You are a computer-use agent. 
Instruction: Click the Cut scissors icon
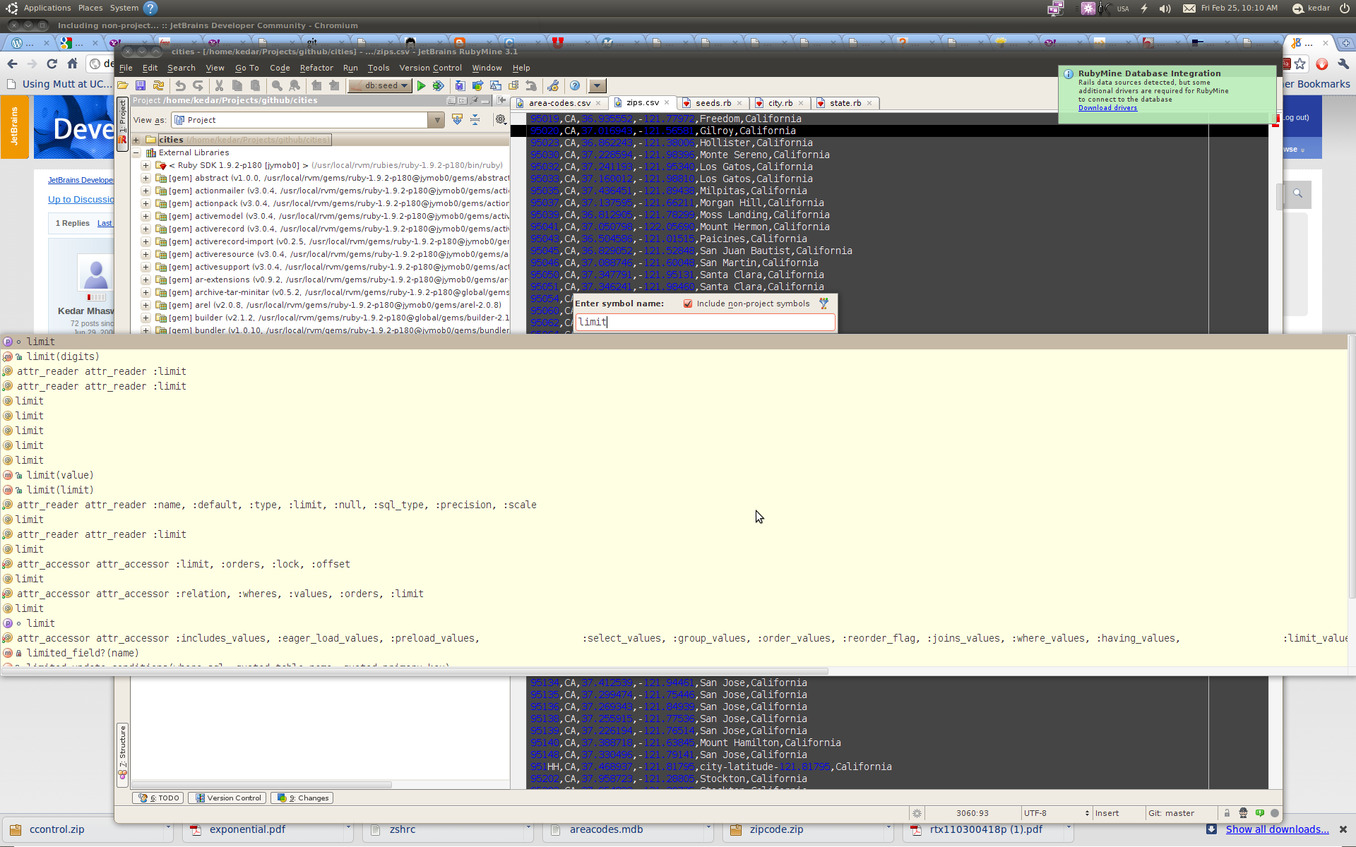tap(219, 86)
